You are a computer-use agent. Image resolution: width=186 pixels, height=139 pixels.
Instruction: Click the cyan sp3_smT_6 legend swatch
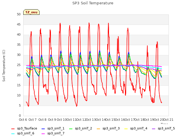[x=13, y=134]
